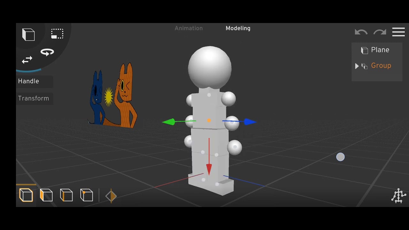Tap the add cube primitive icon

[28, 34]
